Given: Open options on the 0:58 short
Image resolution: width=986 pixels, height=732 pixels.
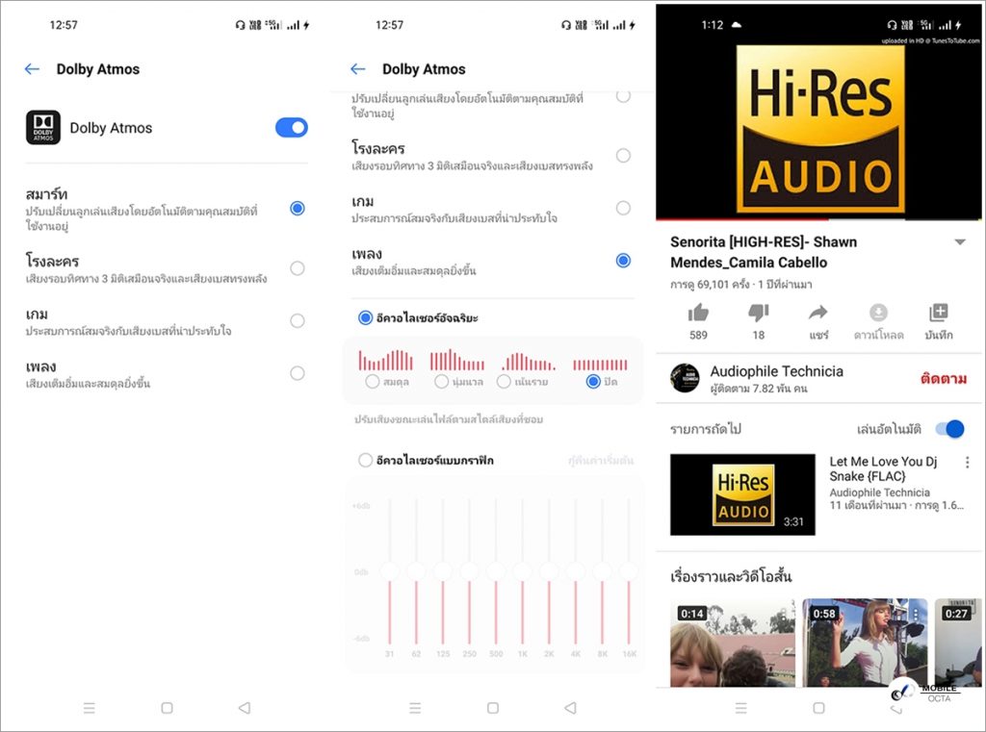Looking at the screenshot, I should 916,614.
